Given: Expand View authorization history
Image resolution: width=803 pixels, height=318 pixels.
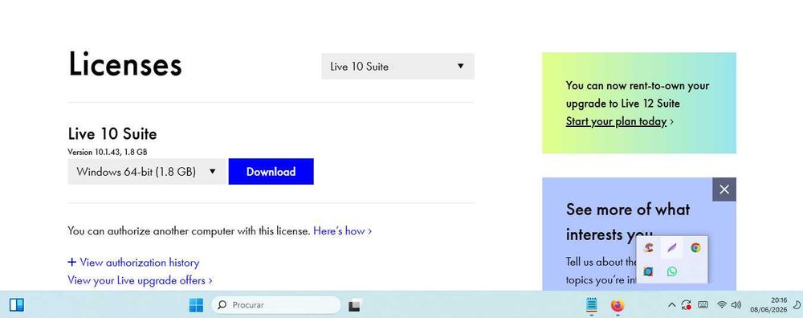Looking at the screenshot, I should click(x=133, y=263).
